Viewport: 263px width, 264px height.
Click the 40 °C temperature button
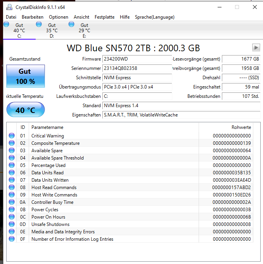click(x=26, y=109)
